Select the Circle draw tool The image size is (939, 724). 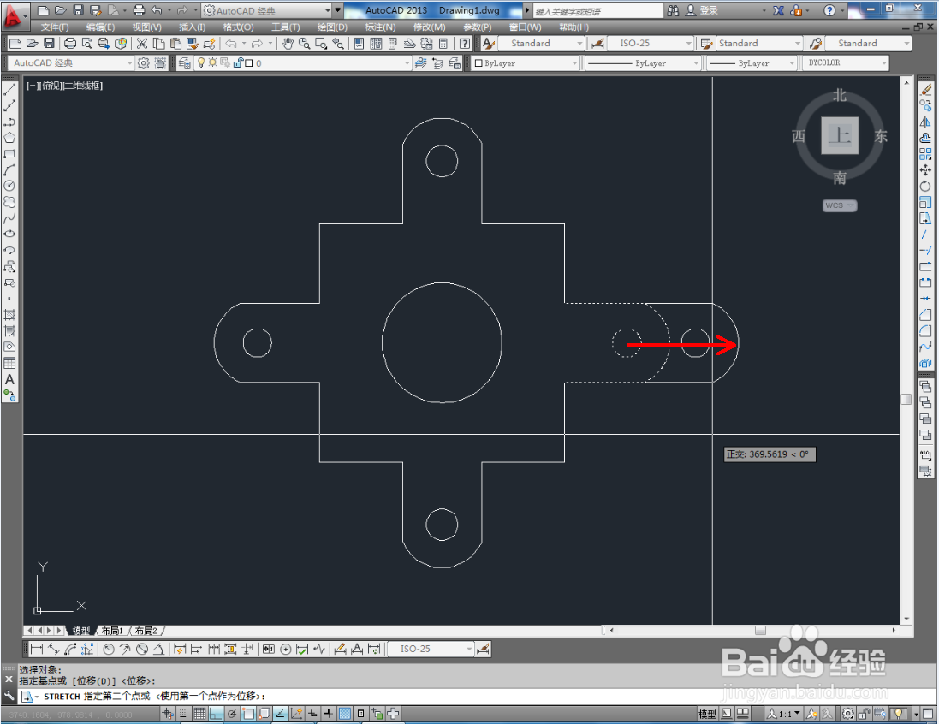9,187
